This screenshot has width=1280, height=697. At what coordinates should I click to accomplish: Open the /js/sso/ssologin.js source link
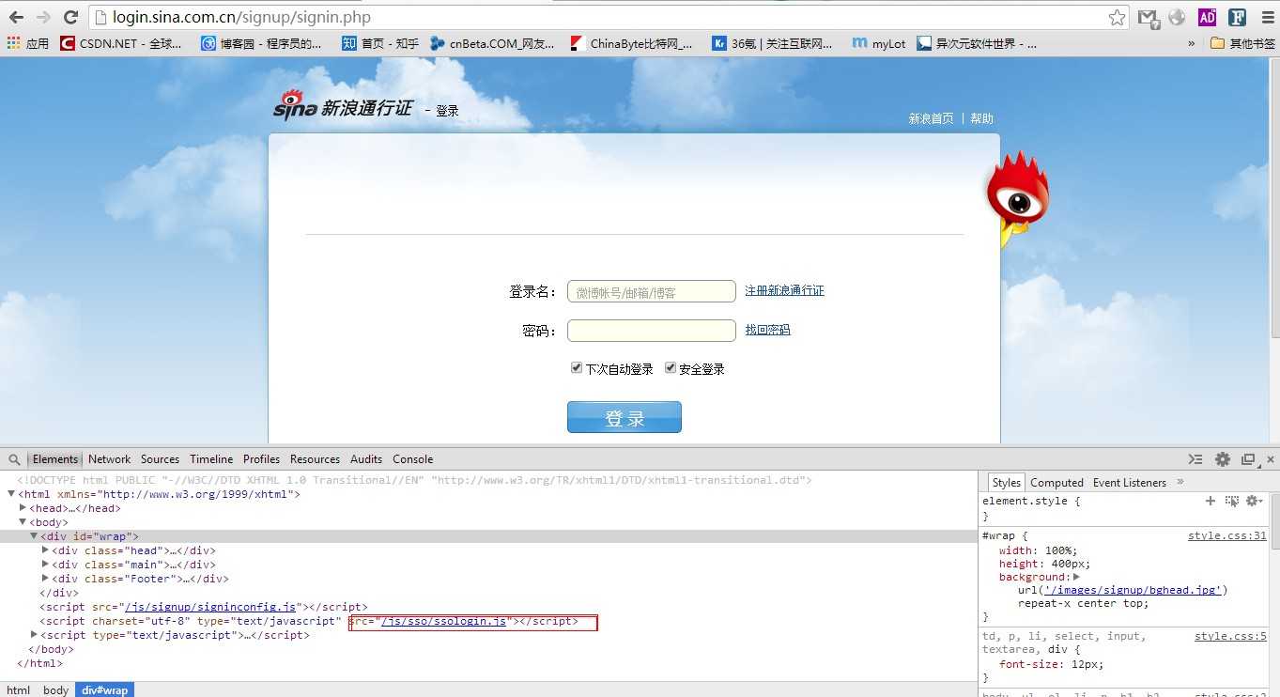(443, 621)
